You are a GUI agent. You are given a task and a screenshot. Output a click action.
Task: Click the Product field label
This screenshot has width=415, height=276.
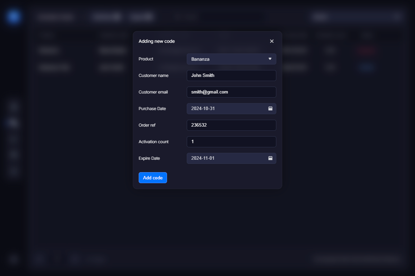tap(146, 59)
